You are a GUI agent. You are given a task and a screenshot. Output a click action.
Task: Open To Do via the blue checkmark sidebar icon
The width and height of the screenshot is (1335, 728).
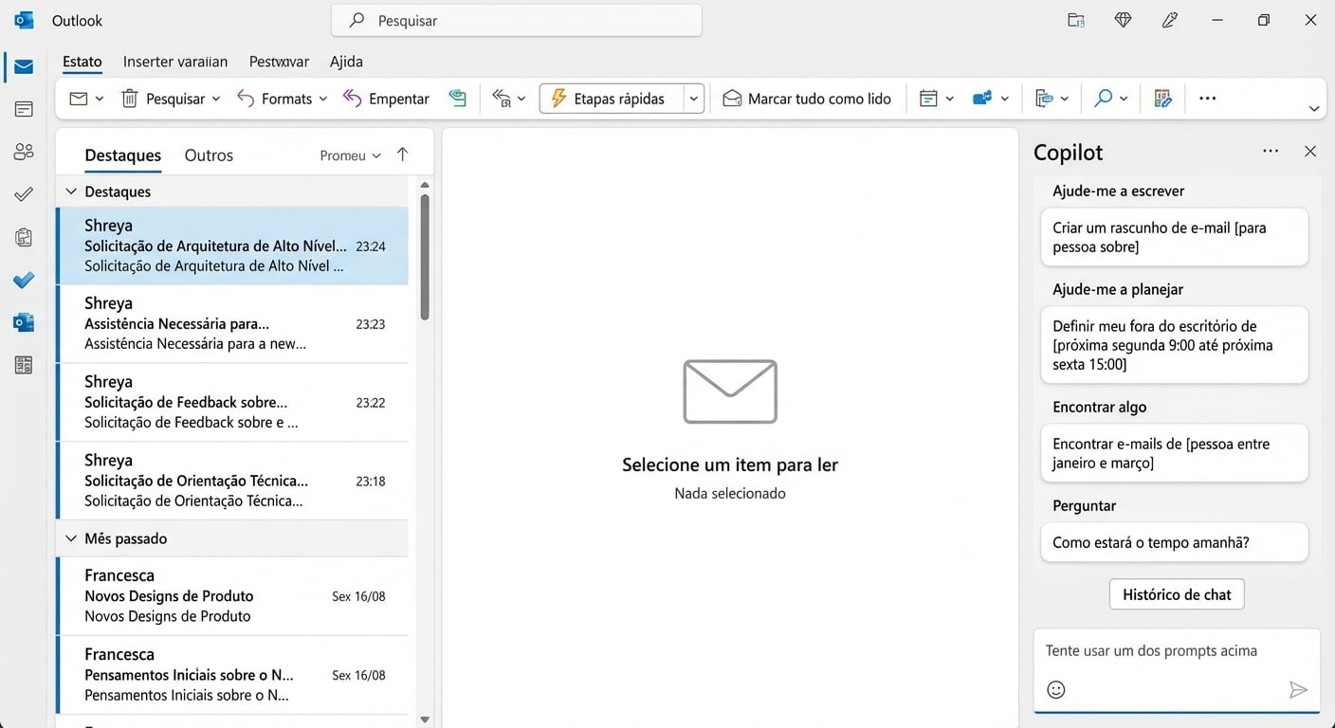click(23, 280)
